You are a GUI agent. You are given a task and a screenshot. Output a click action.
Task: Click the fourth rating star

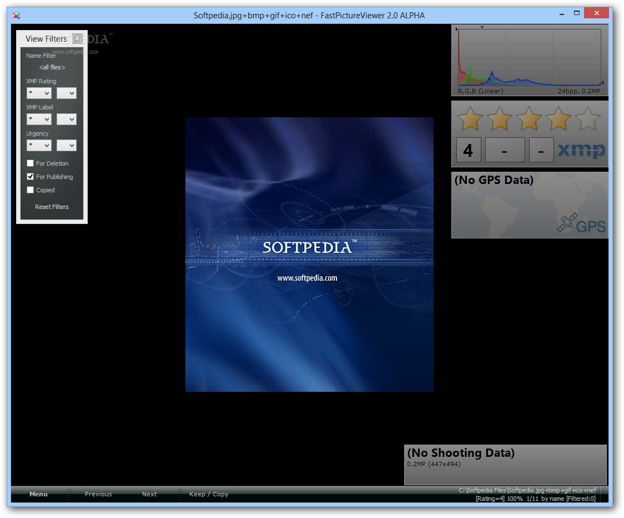click(x=558, y=118)
